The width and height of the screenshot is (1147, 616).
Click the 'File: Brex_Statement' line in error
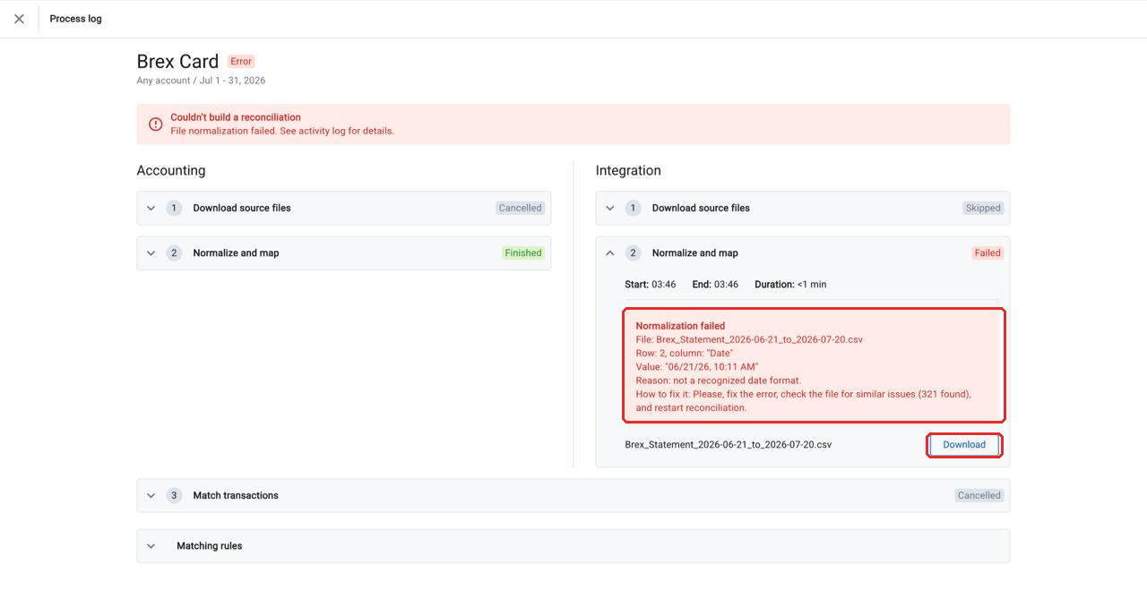749,339
